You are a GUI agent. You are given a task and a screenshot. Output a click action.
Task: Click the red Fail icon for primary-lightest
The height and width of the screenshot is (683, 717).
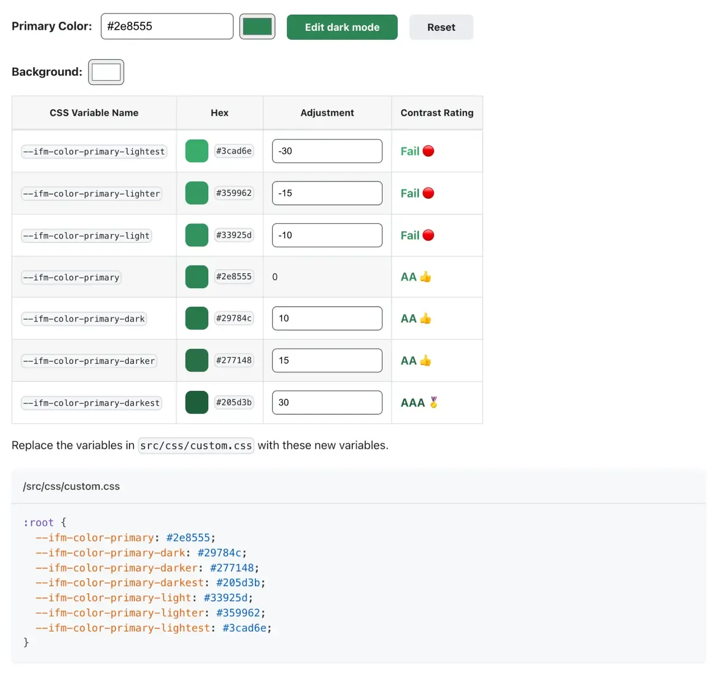429,151
